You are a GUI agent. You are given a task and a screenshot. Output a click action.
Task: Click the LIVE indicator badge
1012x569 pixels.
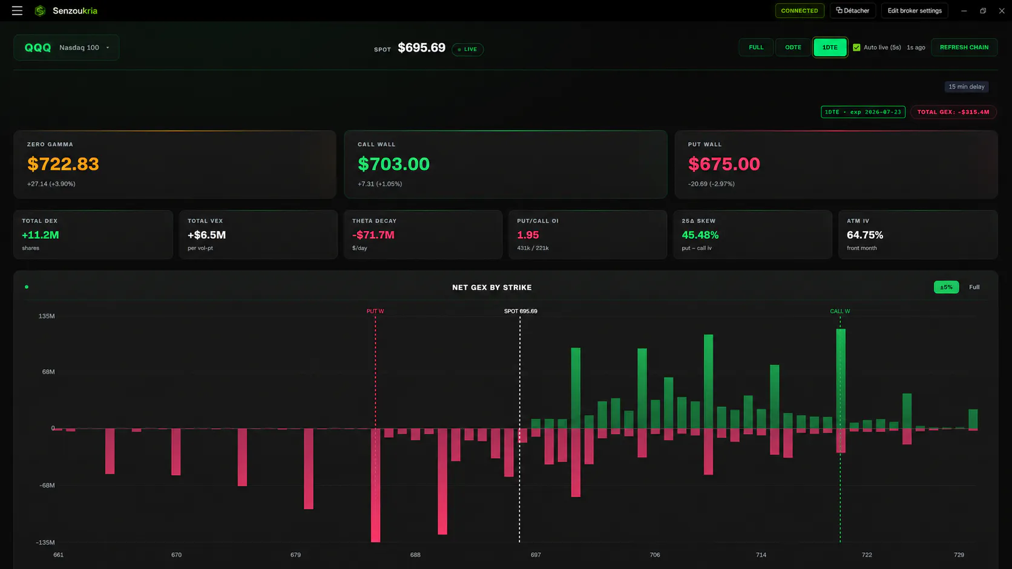pyautogui.click(x=468, y=50)
